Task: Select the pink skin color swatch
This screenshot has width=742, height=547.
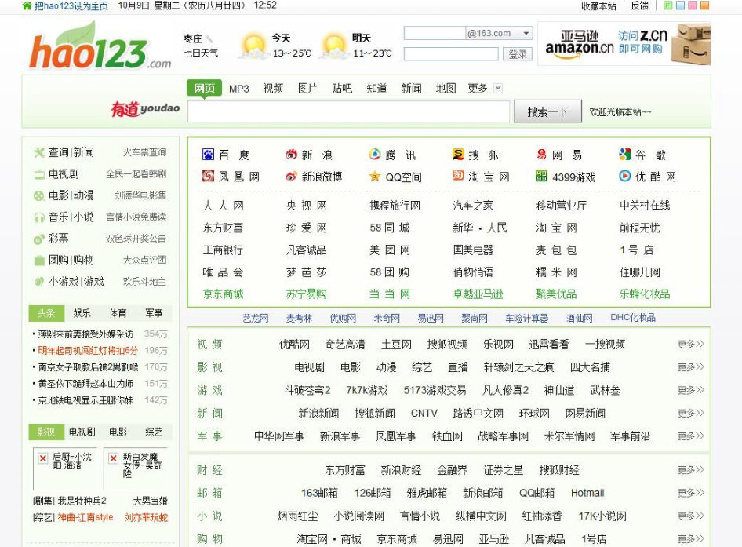Action: pos(693,5)
